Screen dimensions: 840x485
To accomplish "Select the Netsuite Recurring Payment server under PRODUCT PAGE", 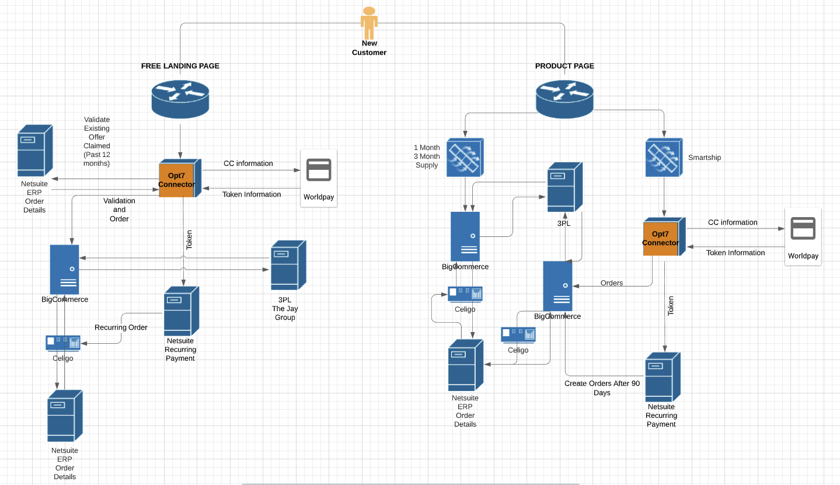I will [663, 377].
